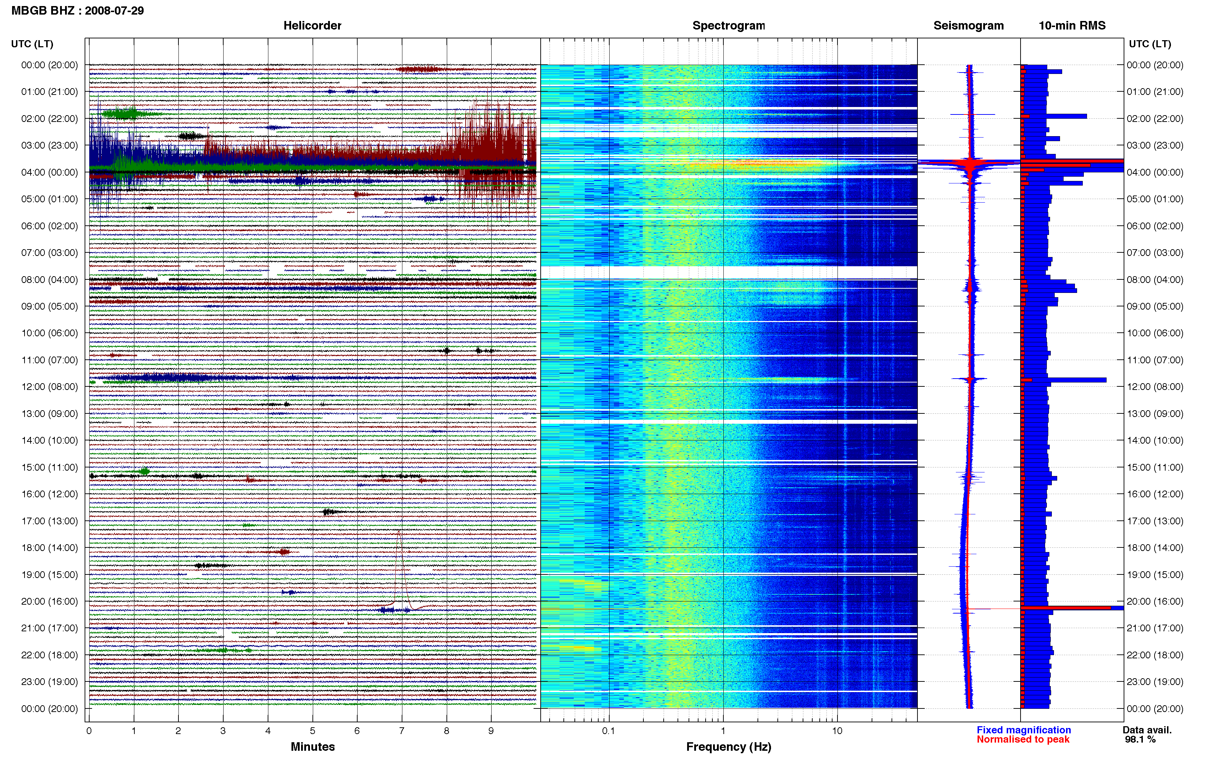Click the 'Fixed magnification' legend text
Viewport: 1215px width, 760px height.
pyautogui.click(x=1023, y=730)
